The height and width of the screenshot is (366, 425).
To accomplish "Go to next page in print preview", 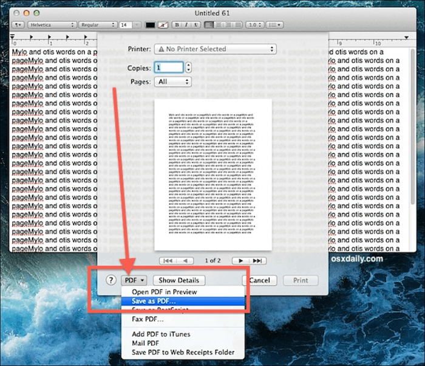I will [239, 261].
